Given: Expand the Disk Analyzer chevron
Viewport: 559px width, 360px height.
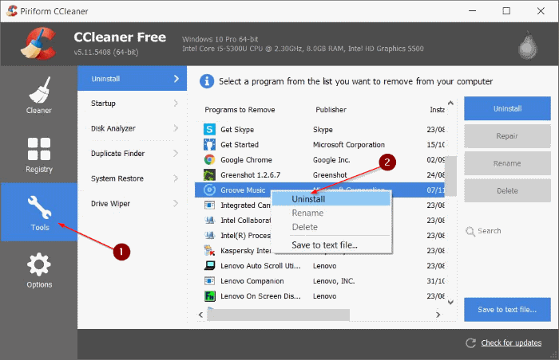Looking at the screenshot, I should pyautogui.click(x=176, y=128).
